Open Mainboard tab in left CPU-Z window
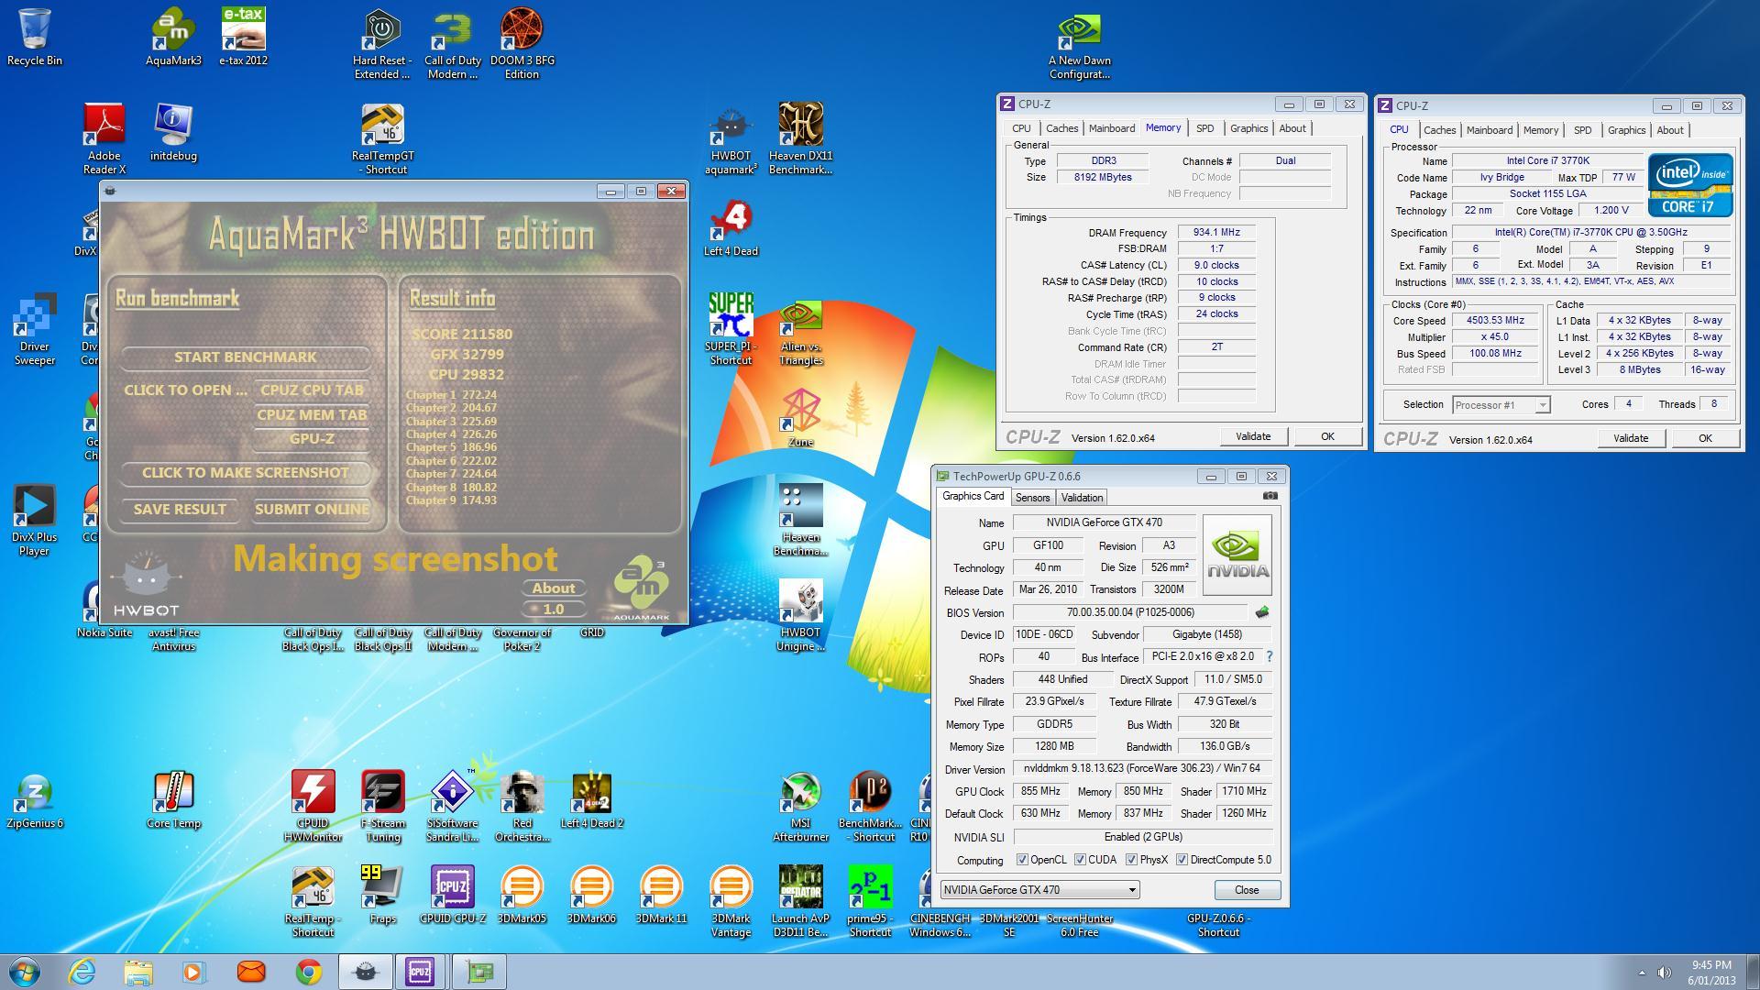Viewport: 1760px width, 990px height. (x=1112, y=128)
